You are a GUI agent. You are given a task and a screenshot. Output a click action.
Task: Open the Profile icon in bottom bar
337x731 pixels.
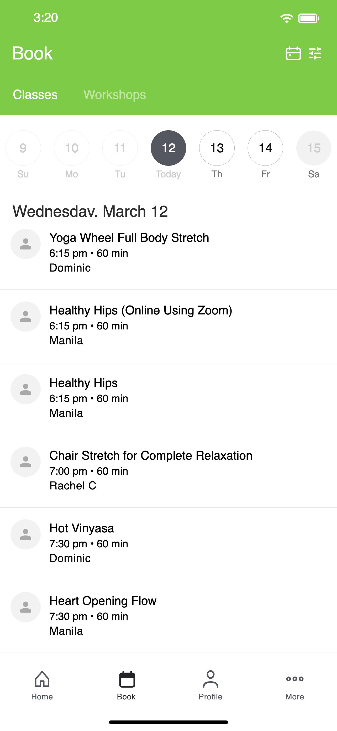pyautogui.click(x=210, y=679)
